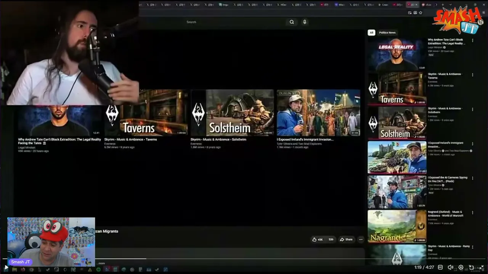Open options for sidebar Skyrim Solstheim video
The width and height of the screenshot is (488, 274).
pos(473,109)
